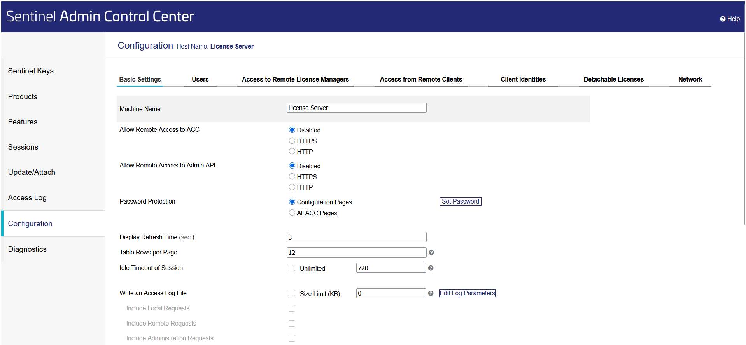Open the Access Log sidebar page
The height and width of the screenshot is (345, 746).
27,197
